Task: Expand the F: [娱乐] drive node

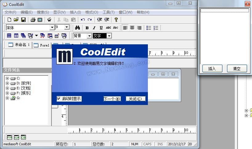Action: (x=7, y=93)
